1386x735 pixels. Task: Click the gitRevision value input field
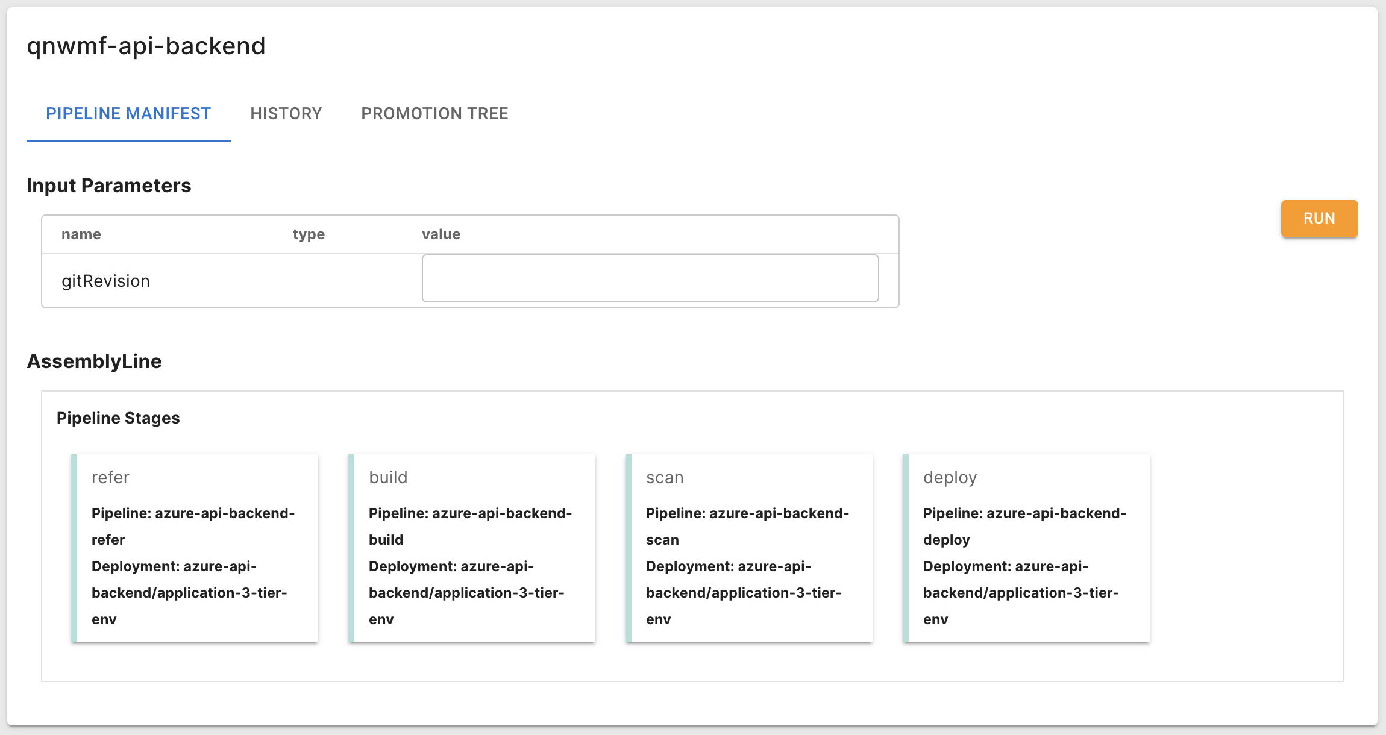click(x=650, y=278)
